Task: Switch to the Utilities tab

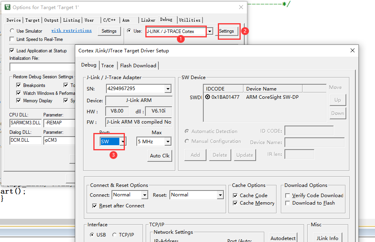Action: tap(190, 20)
